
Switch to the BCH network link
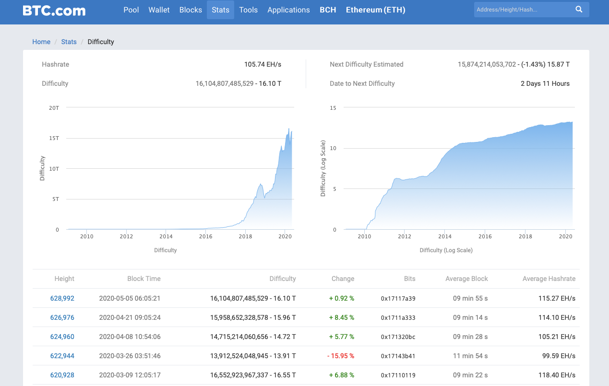pos(328,10)
